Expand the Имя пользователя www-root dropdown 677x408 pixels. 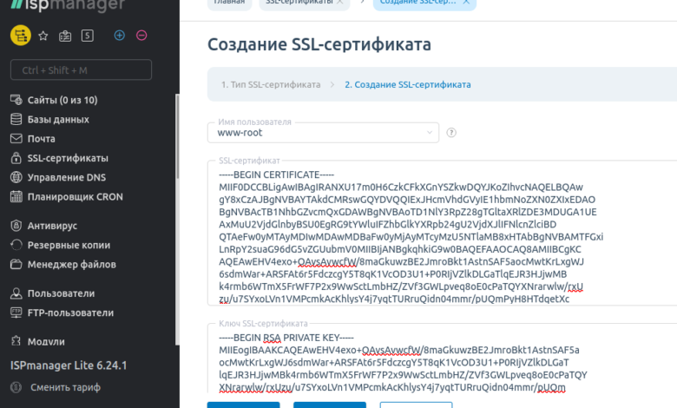(x=323, y=133)
